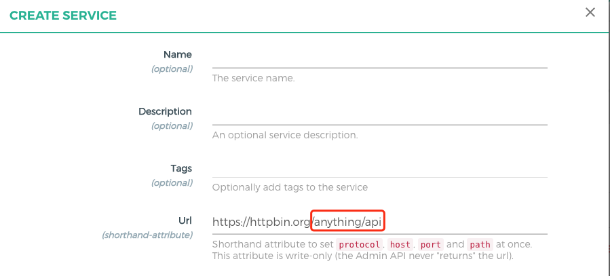Place cursor in the Url field

click(x=380, y=222)
